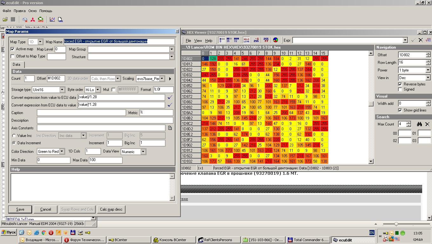Open the Color Direction dropdown
The image size is (432, 244).
(62, 152)
